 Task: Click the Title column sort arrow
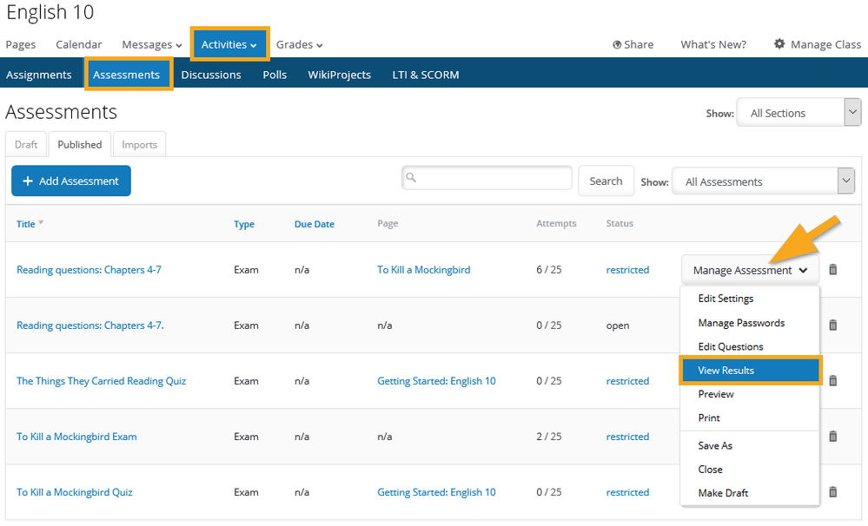[41, 222]
